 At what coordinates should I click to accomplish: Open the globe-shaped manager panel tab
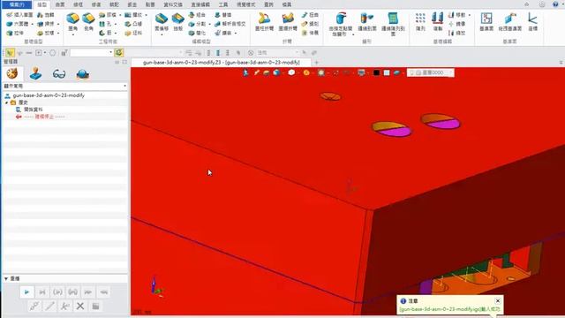pos(82,74)
